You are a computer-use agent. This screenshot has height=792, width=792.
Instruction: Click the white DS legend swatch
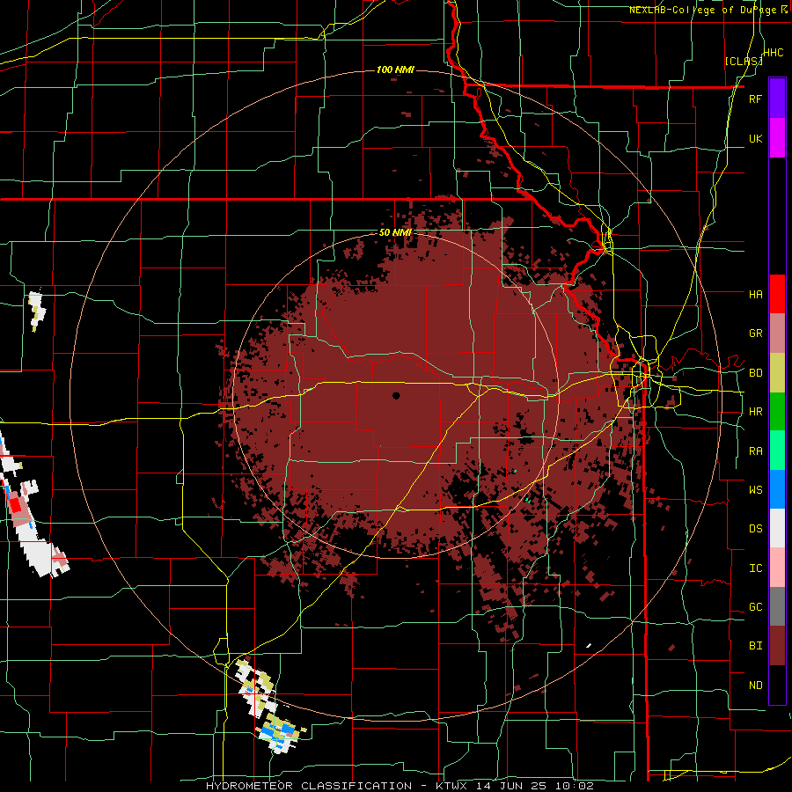[777, 528]
